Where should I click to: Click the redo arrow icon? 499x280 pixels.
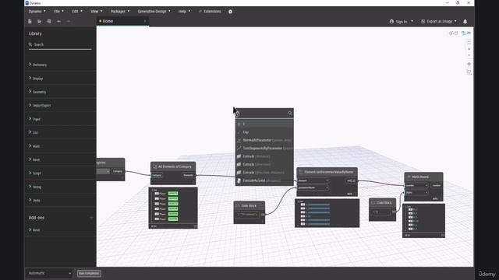68,21
